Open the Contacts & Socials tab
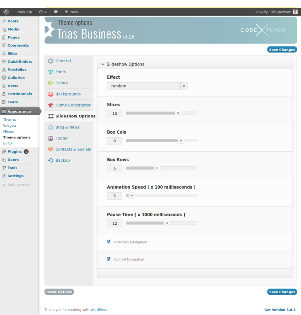 click(x=69, y=149)
